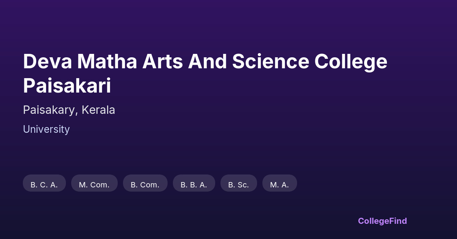Click the word "Science" in the heading
The width and height of the screenshot is (457, 239).
(x=270, y=61)
